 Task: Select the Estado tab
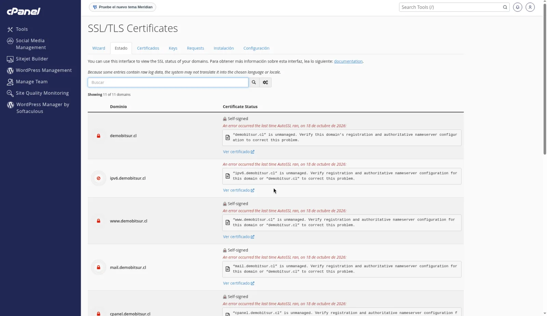(121, 48)
